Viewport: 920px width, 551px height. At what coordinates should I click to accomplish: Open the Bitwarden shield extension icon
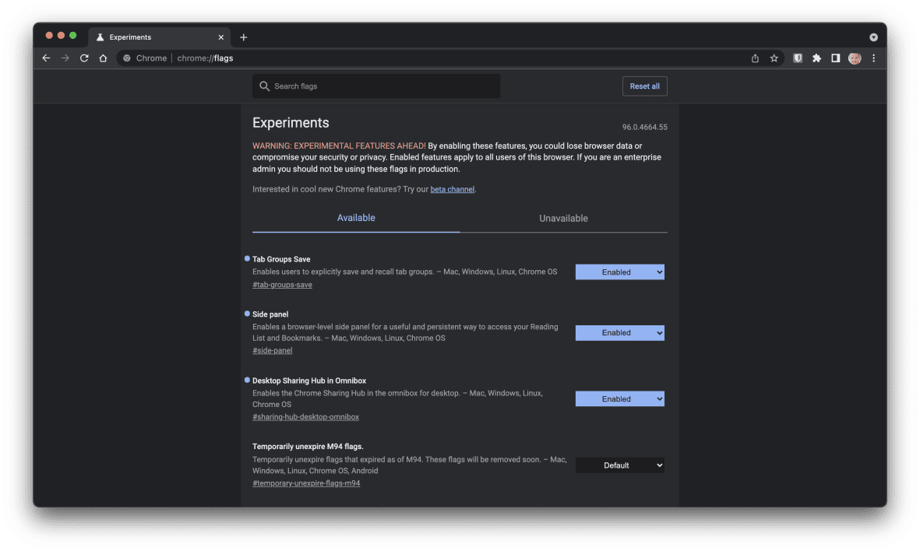(x=798, y=58)
